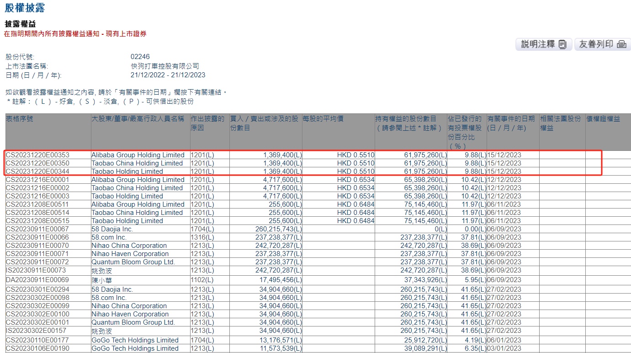Open date link 06/01/2023 for GoGo Tech row

(x=504, y=340)
